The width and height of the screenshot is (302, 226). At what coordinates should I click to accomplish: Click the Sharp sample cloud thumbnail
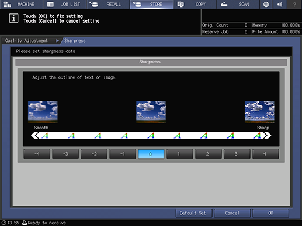(x=259, y=112)
